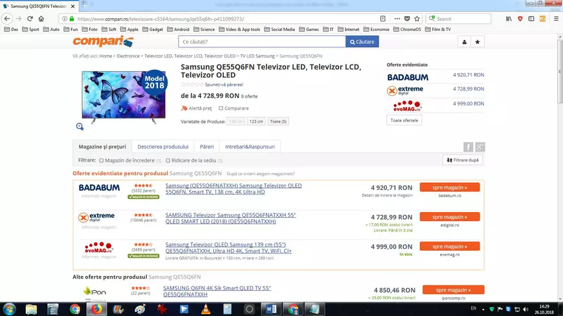Image resolution: width=563 pixels, height=316 pixels.
Task: Click the Căutare search button
Action: tap(362, 42)
